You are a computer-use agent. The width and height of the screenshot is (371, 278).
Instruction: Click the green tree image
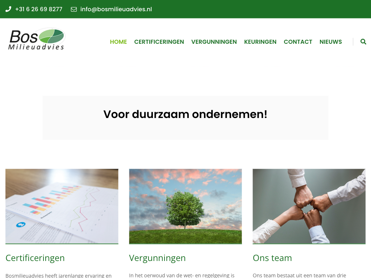pos(185,206)
